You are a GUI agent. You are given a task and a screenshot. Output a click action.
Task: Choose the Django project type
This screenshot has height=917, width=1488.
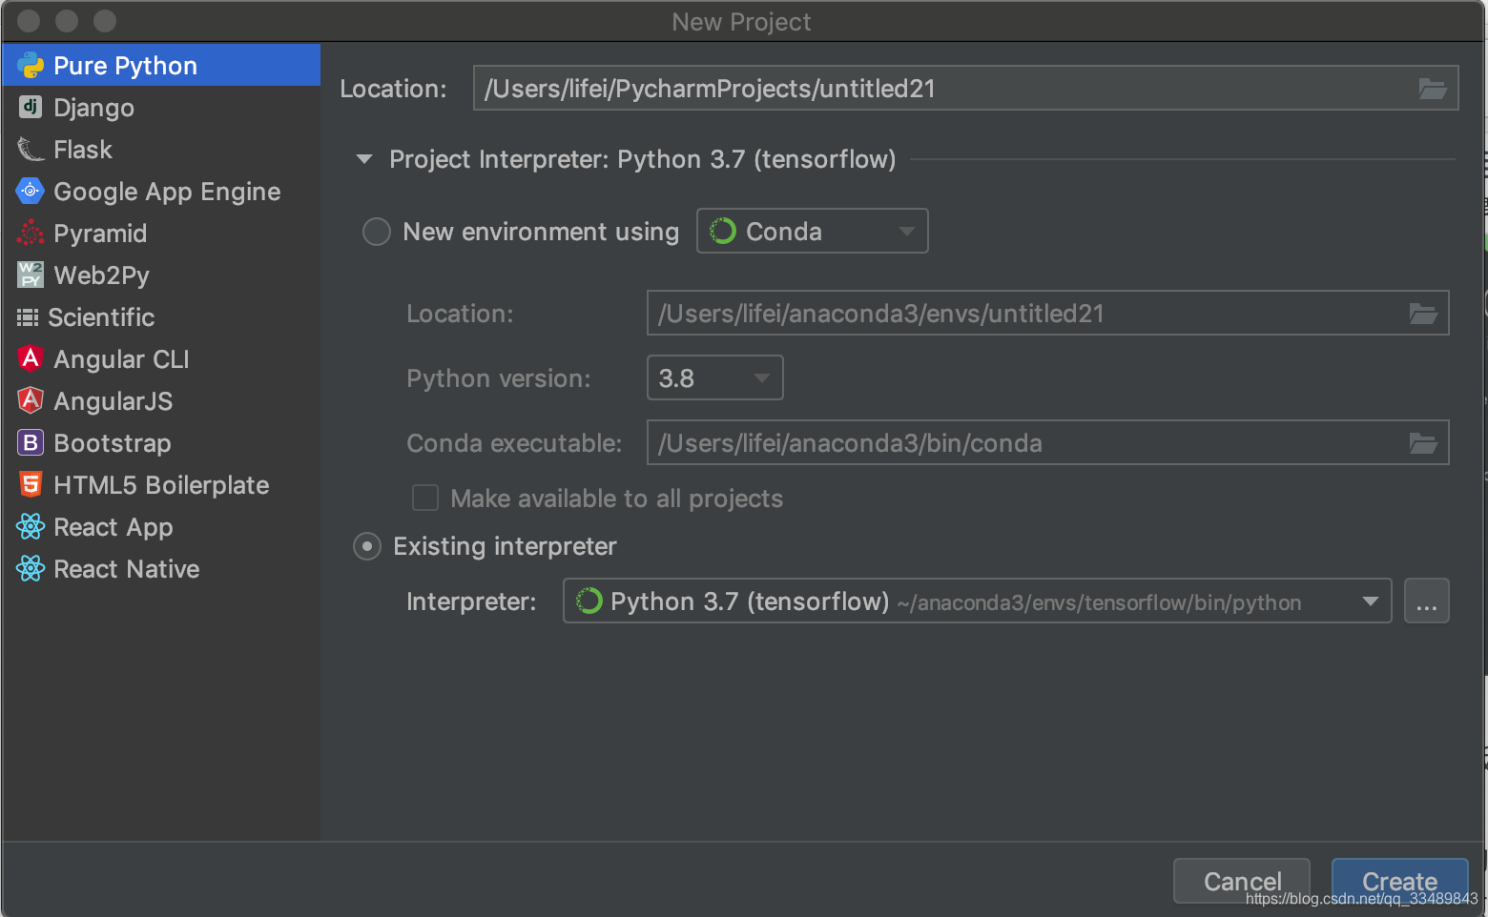tap(160, 107)
